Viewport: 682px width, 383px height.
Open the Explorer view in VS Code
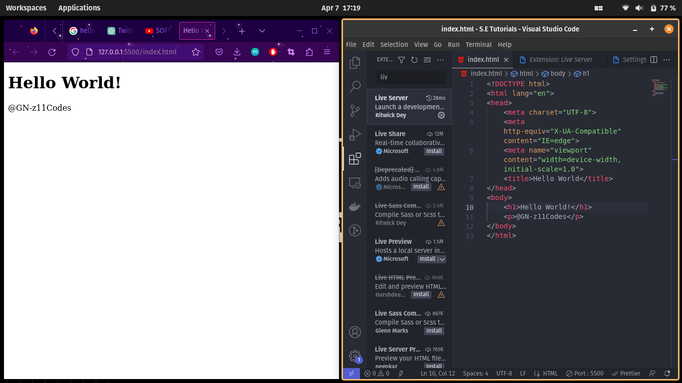pos(355,63)
